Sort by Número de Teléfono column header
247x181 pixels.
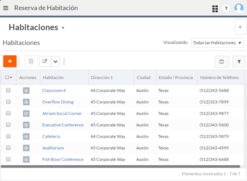[219, 78]
